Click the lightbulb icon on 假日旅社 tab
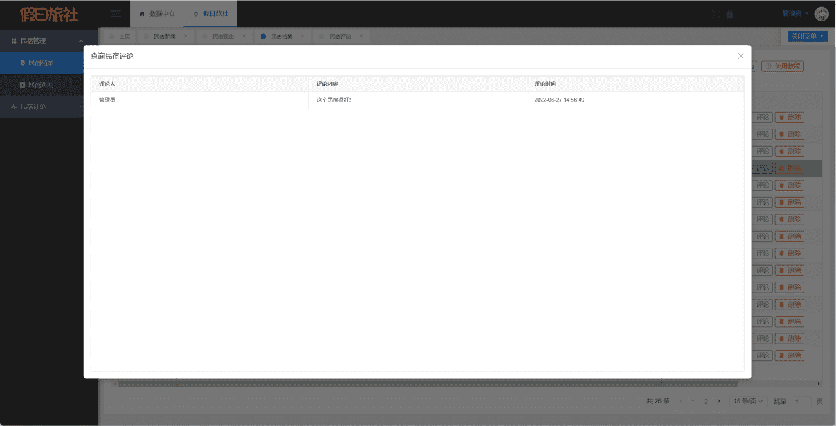The height and width of the screenshot is (426, 836). 196,14
